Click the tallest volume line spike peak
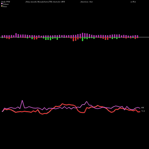Viewport: 149px width, 149px height. [22, 100]
